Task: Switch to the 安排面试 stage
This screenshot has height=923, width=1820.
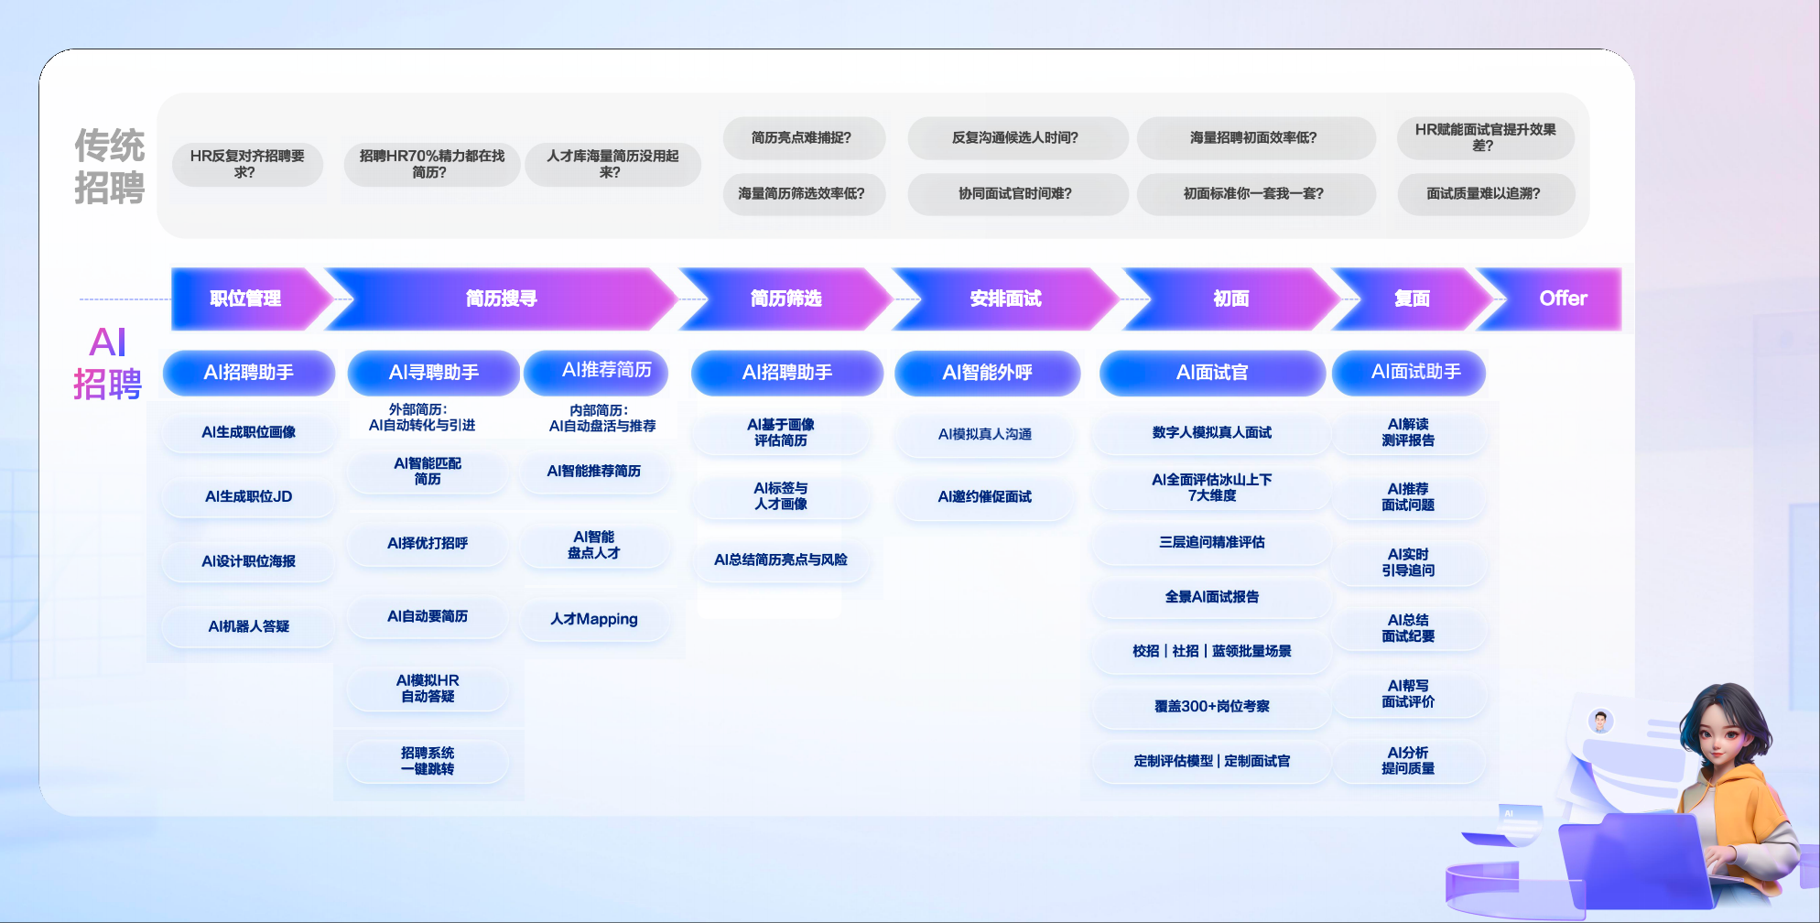Action: point(1005,299)
